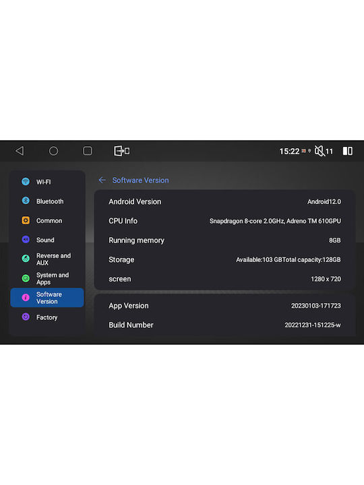This screenshot has width=364, height=485.
Task: Open Wi-Fi settings
Action: point(47,182)
